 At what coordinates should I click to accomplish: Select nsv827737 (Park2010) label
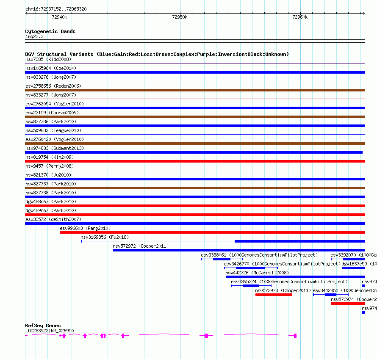[51, 184]
